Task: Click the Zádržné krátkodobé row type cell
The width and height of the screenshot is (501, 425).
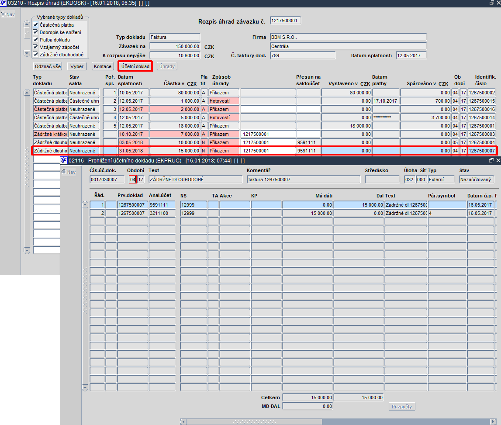Action: (50, 134)
